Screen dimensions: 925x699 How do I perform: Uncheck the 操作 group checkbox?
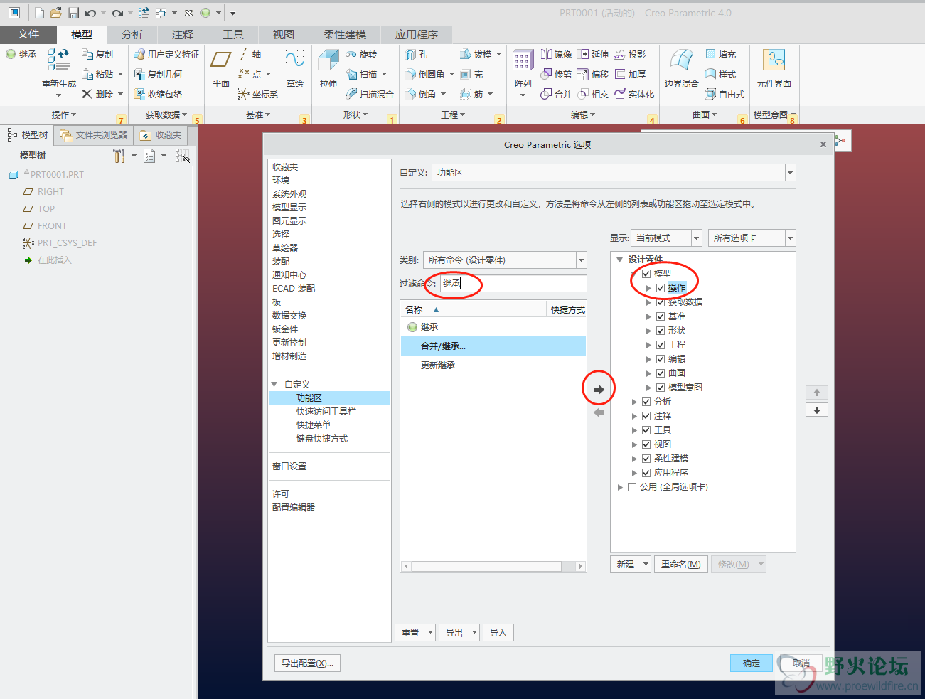[661, 287]
